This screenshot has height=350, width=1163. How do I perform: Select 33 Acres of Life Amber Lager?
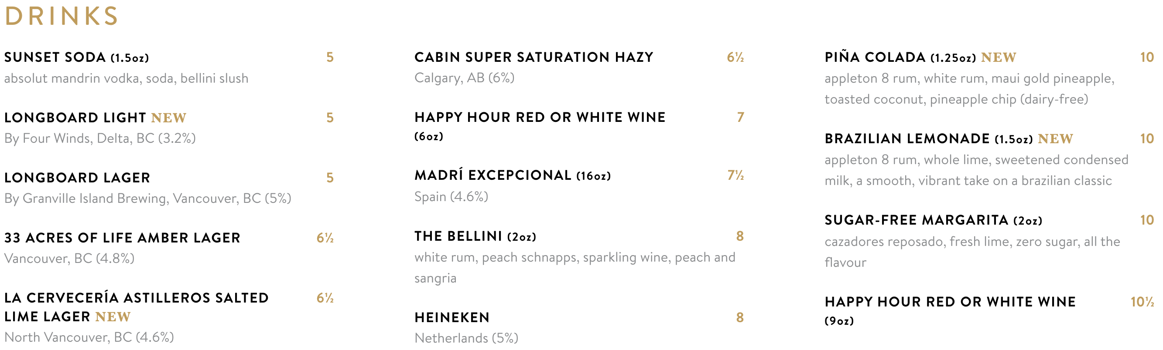coord(122,238)
